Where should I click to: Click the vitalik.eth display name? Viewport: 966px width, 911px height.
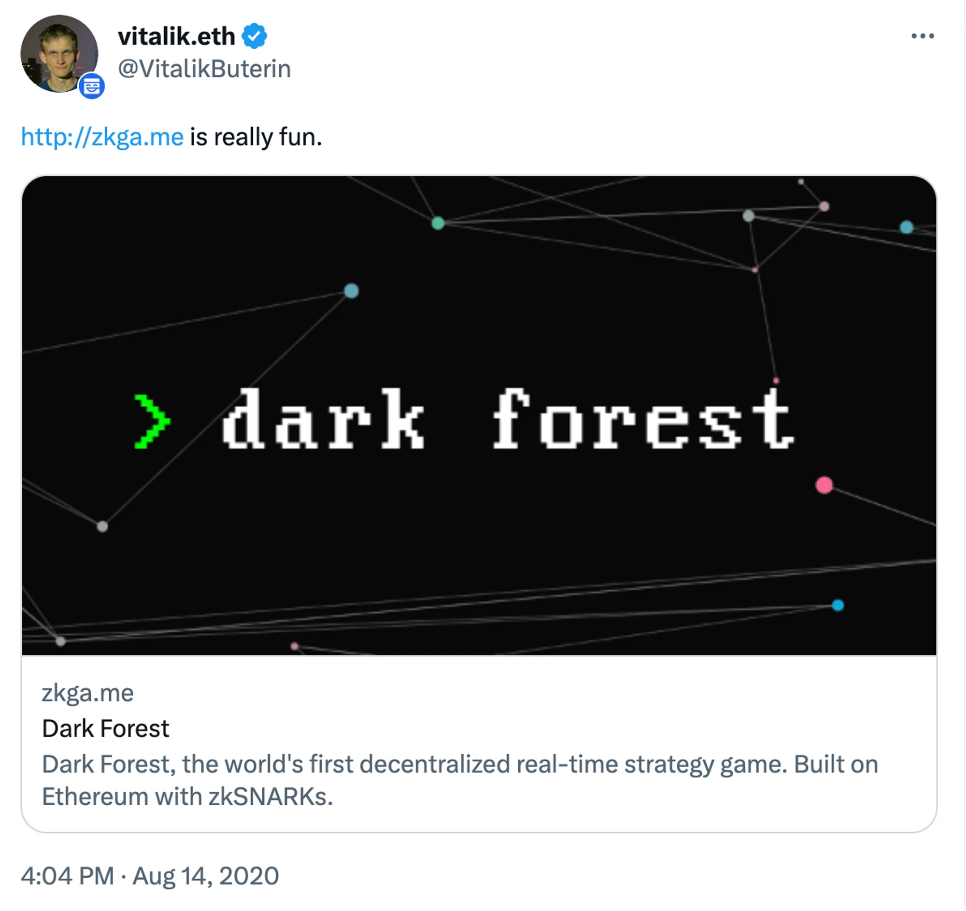(177, 35)
